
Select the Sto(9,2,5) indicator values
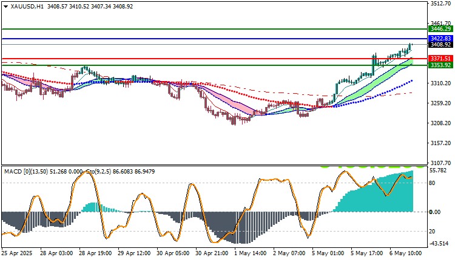coord(120,172)
